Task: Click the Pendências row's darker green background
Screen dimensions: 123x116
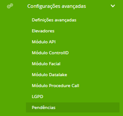Action: coord(73,107)
